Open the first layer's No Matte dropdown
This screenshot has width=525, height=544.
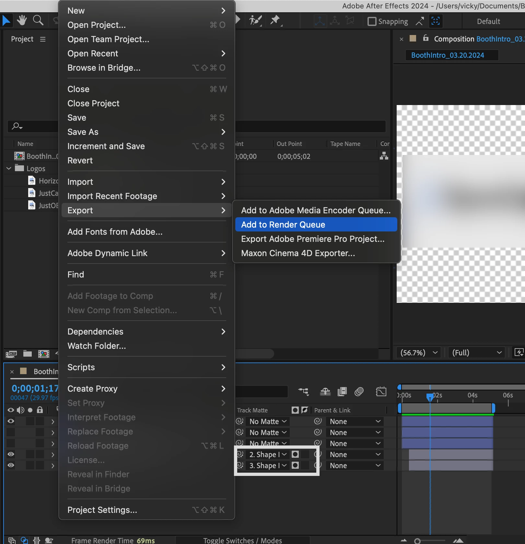click(x=268, y=421)
